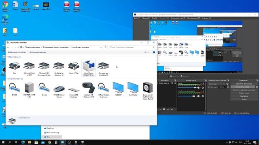259x145 pixels.
Task: Select the DESKTOP computer device icon
Action: pos(29,90)
